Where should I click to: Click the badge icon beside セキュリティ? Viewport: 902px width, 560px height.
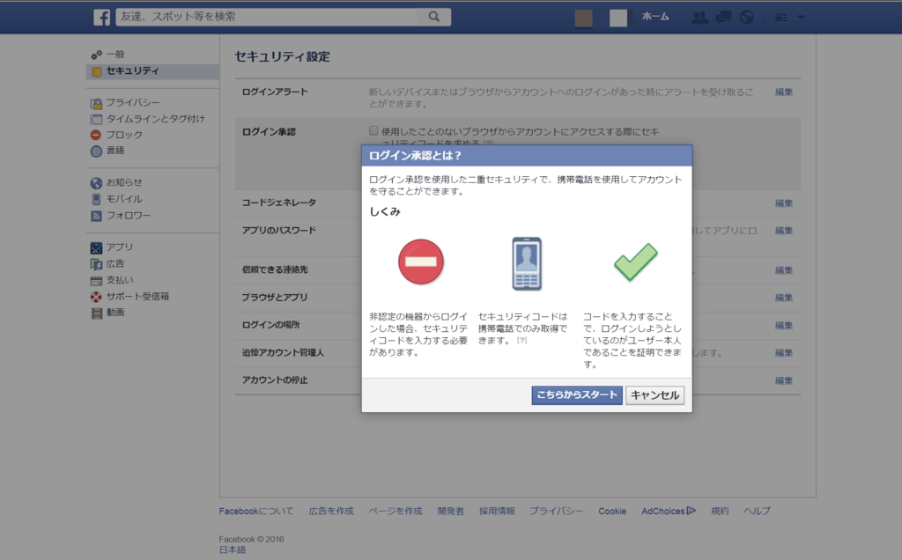pos(96,71)
